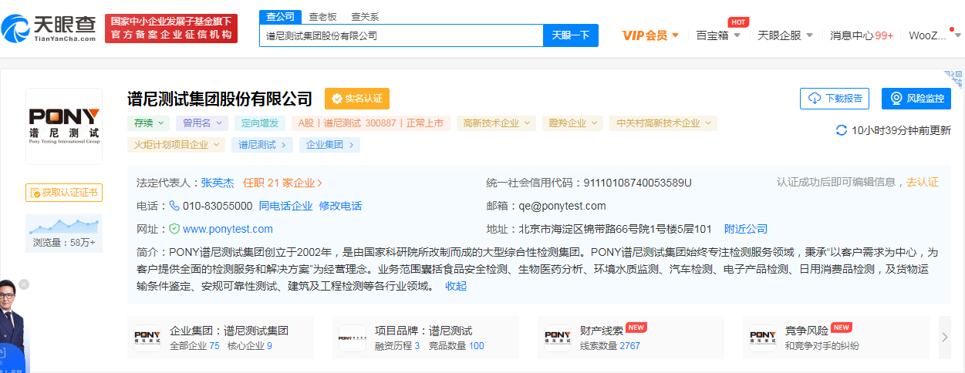
Task: Open 消息中心 notifications
Action: coord(862,35)
